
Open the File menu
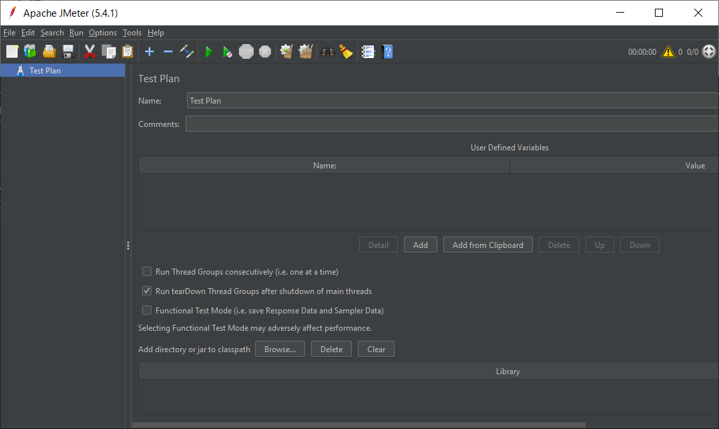tap(9, 33)
